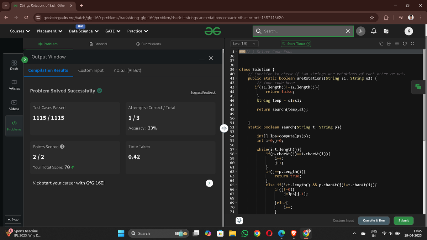Click the Suggest Feedback link
The image size is (427, 240).
tap(203, 92)
